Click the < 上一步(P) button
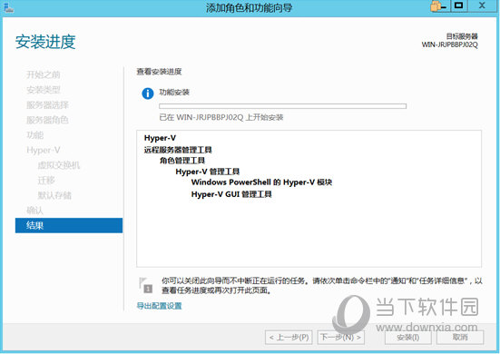The height and width of the screenshot is (354, 500). [289, 337]
